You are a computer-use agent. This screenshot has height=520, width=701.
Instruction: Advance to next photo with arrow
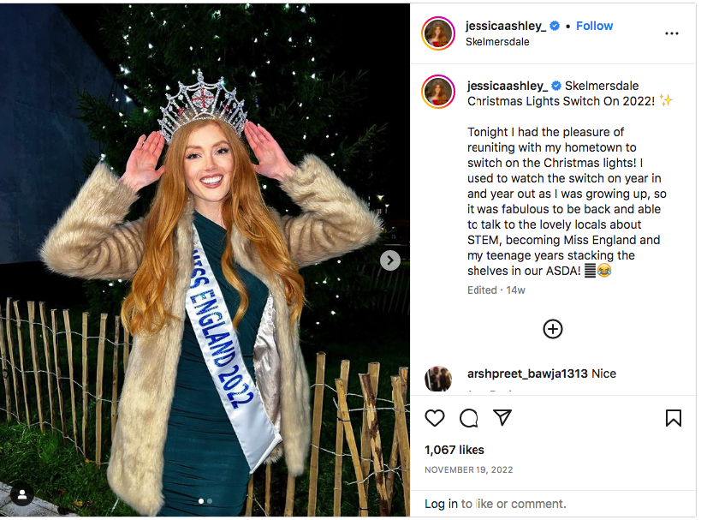coord(390,260)
